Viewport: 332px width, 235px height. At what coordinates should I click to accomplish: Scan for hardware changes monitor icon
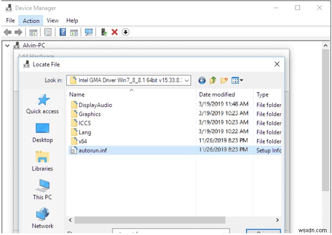(x=89, y=32)
